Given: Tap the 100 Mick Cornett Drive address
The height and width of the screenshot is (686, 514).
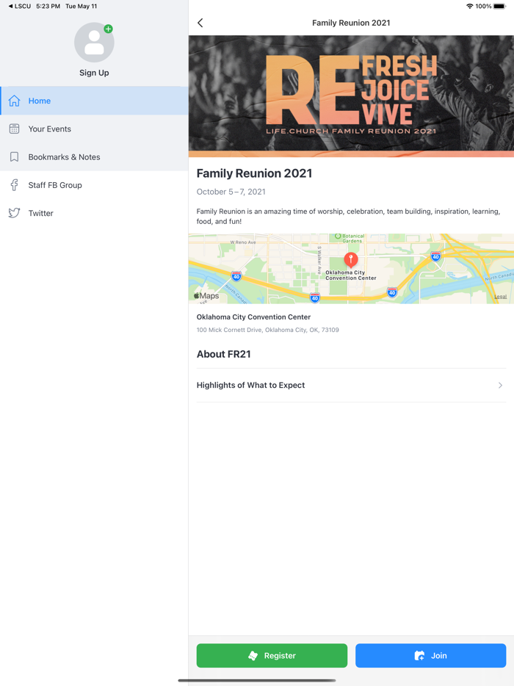Looking at the screenshot, I should tap(267, 330).
